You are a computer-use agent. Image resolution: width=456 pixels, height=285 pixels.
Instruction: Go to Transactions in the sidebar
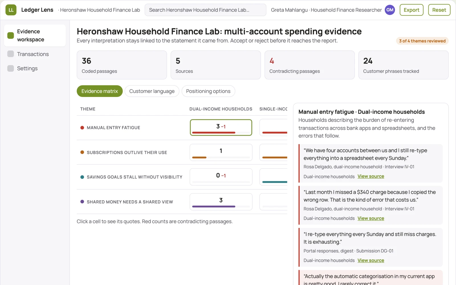pos(35,54)
